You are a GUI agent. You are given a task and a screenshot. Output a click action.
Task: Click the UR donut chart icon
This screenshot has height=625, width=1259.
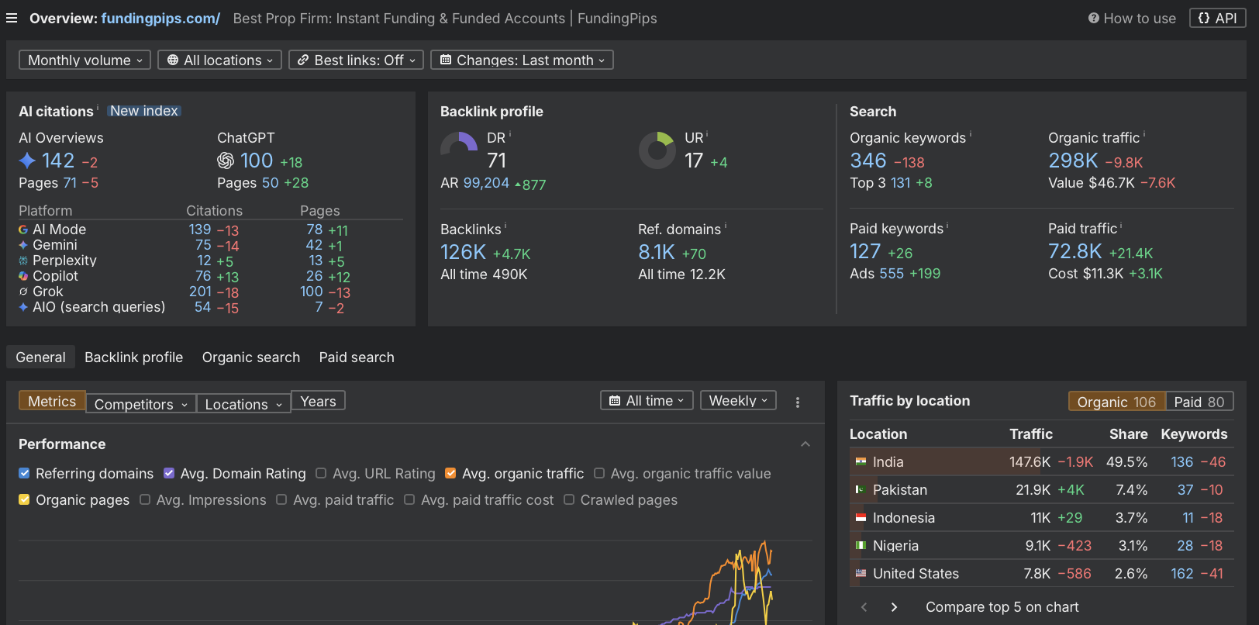pyautogui.click(x=657, y=150)
